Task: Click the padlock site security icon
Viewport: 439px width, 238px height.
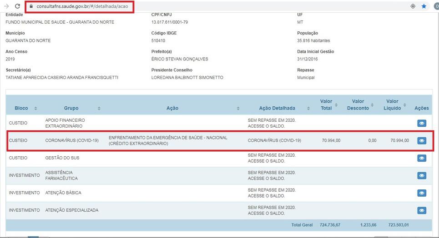Action: [x=31, y=6]
